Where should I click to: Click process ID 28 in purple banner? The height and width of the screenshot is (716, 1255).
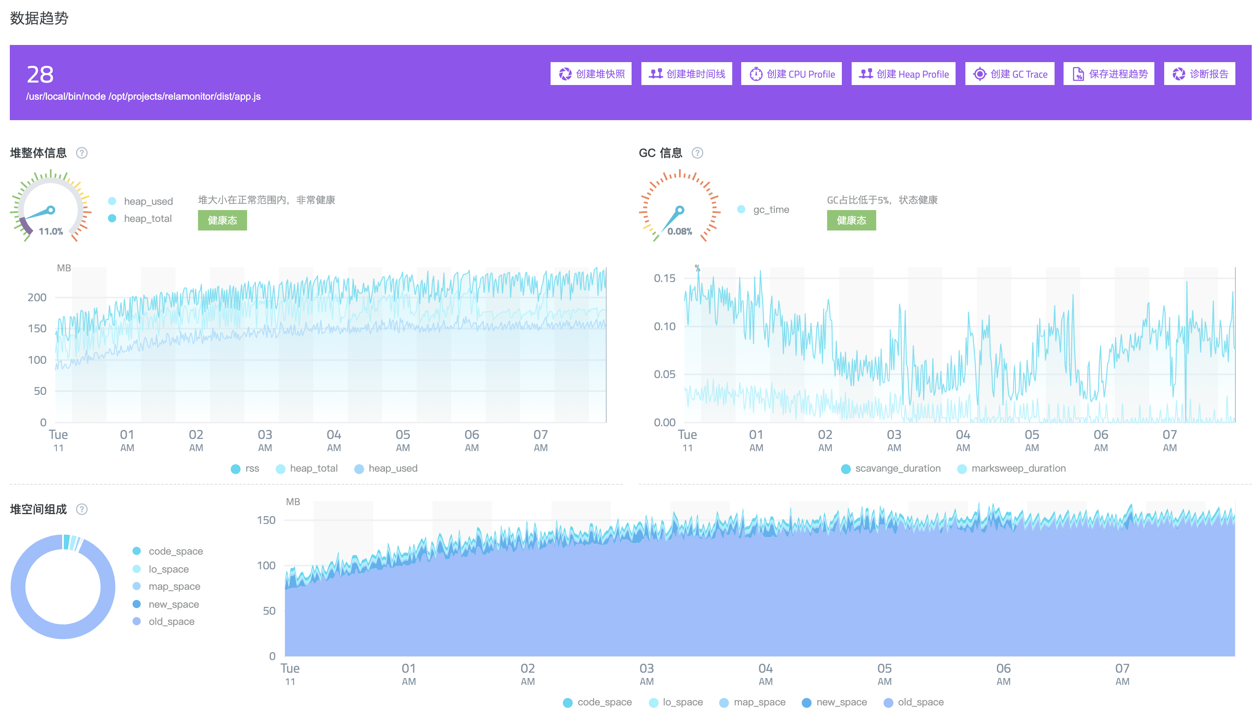tap(40, 75)
